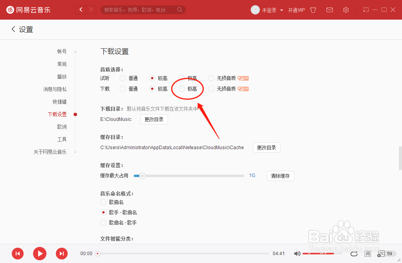Open the 快捷键 settings section
This screenshot has width=402, height=263.
pyautogui.click(x=59, y=102)
